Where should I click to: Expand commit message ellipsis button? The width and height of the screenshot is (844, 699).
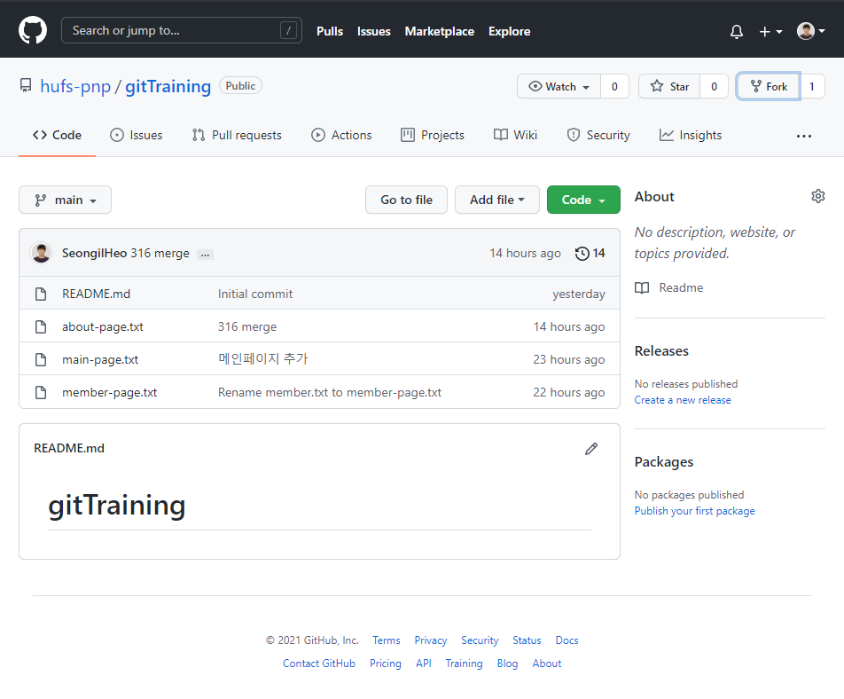click(205, 255)
